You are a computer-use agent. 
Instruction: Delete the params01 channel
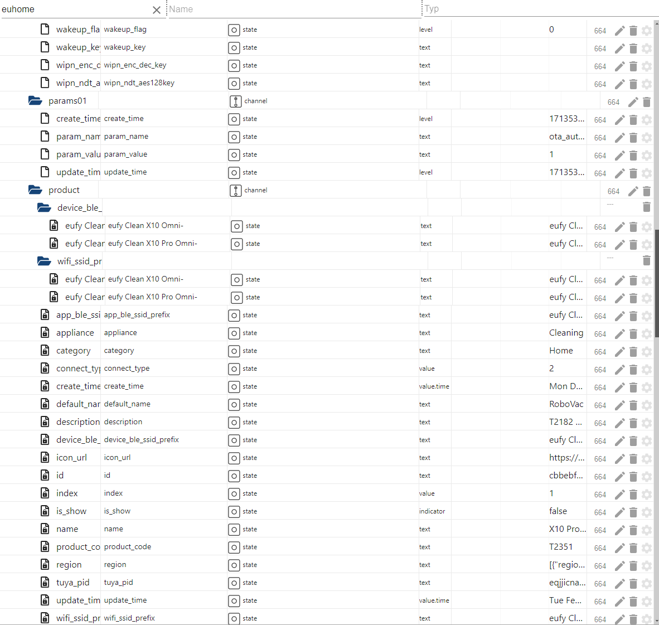[x=647, y=102]
